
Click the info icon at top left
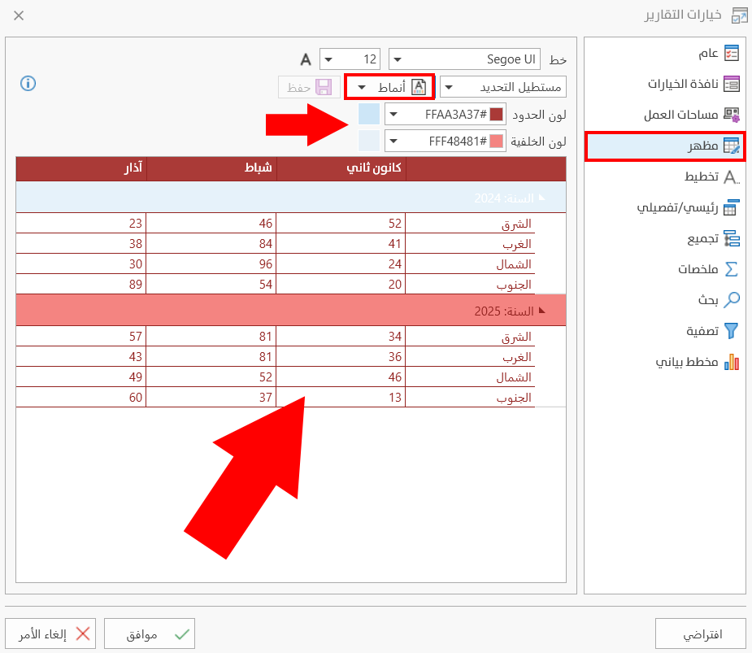(x=28, y=83)
